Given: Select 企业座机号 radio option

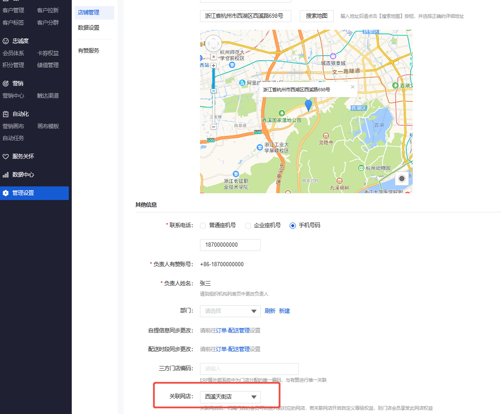Looking at the screenshot, I should (248, 225).
